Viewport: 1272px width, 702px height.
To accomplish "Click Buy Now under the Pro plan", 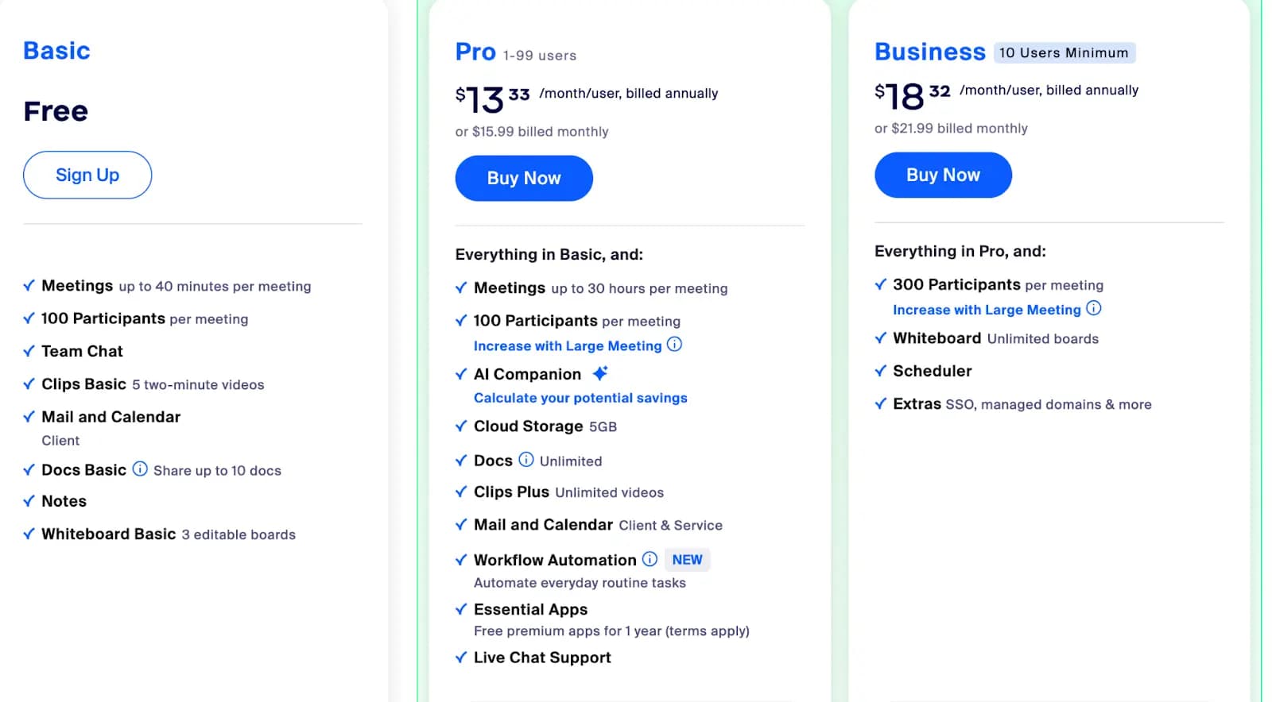I will [x=523, y=178].
